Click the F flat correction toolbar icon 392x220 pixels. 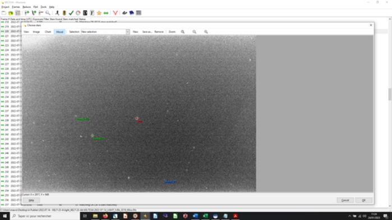(x=92, y=13)
